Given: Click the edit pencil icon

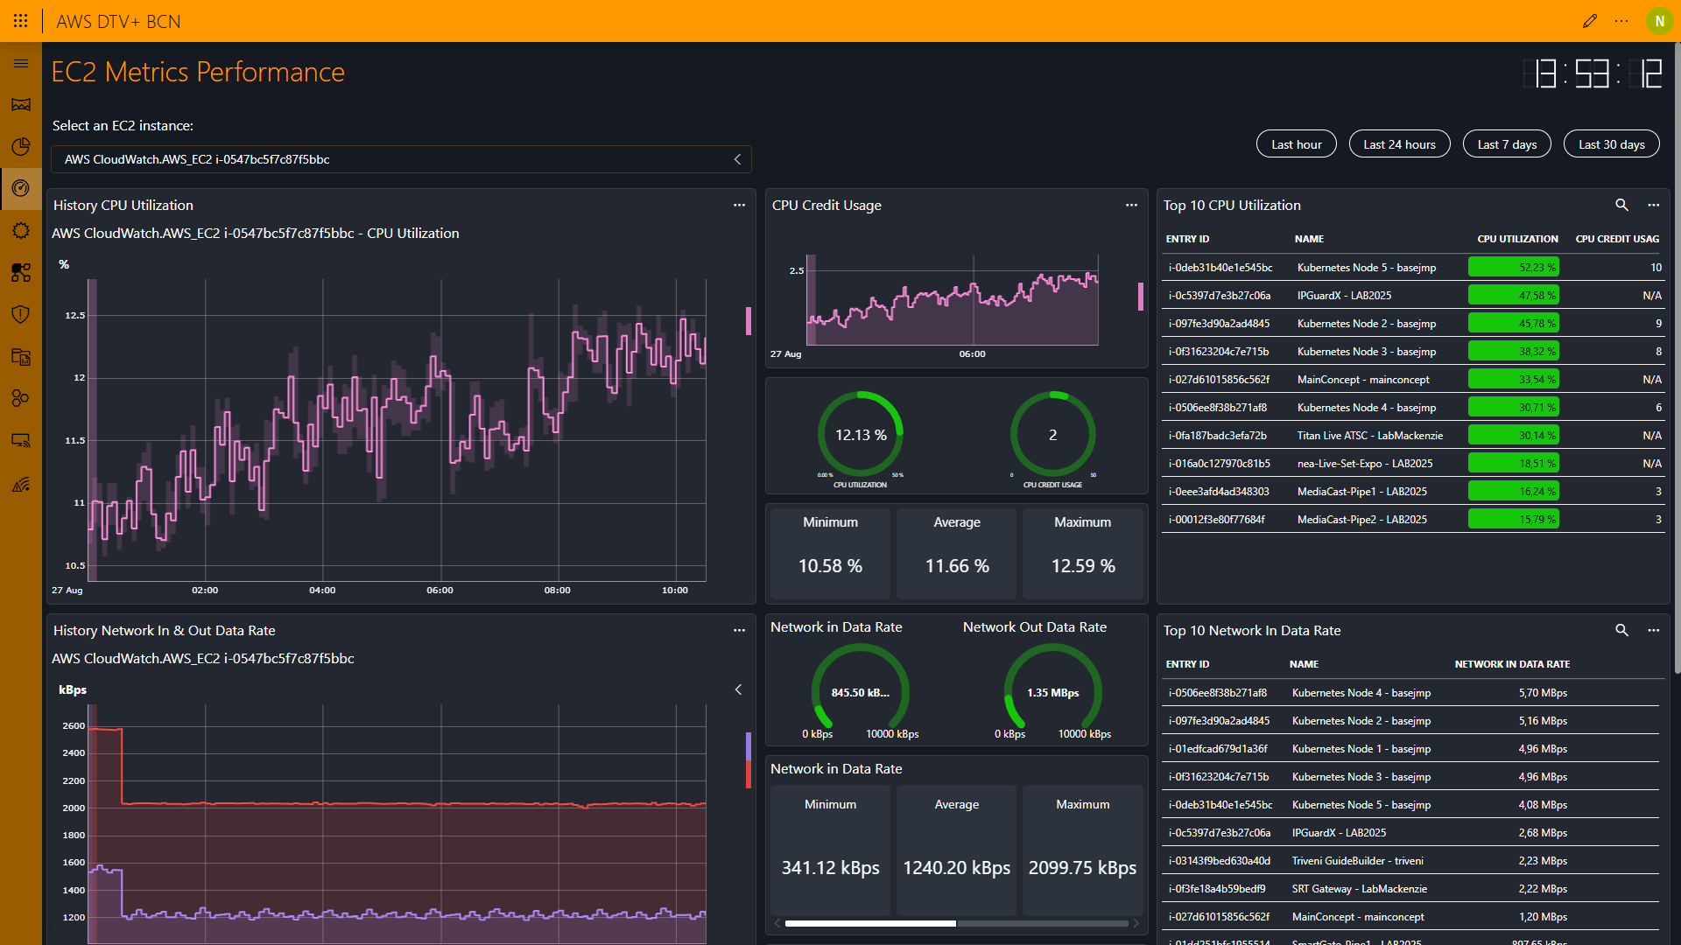Looking at the screenshot, I should click(x=1590, y=21).
